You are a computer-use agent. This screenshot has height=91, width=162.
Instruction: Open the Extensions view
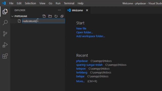point(5,56)
